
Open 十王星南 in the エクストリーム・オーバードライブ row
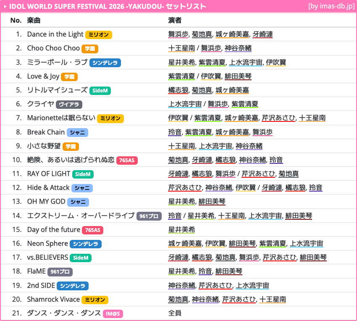click(x=231, y=216)
